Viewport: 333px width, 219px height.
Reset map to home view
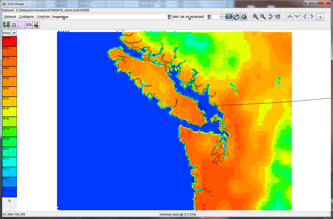click(x=278, y=17)
